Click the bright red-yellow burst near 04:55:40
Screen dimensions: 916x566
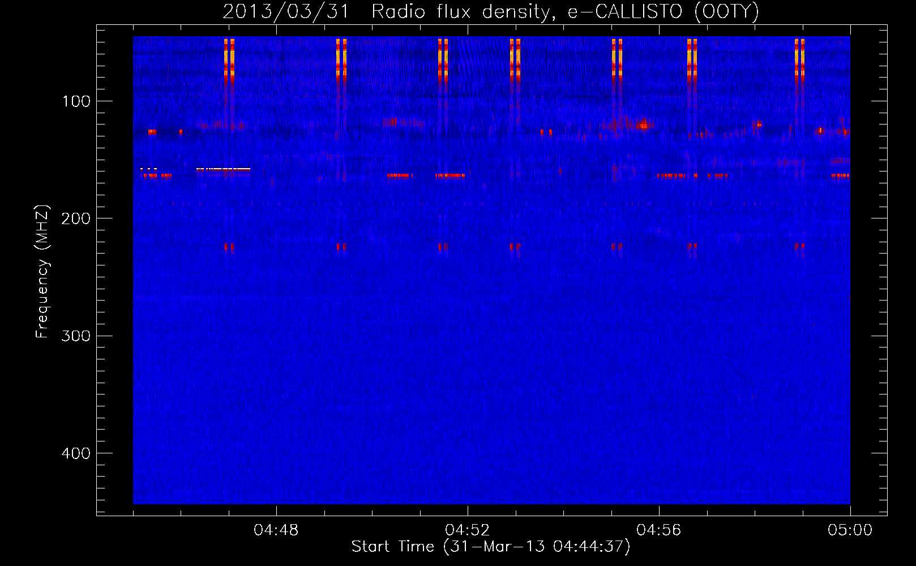tap(643, 125)
